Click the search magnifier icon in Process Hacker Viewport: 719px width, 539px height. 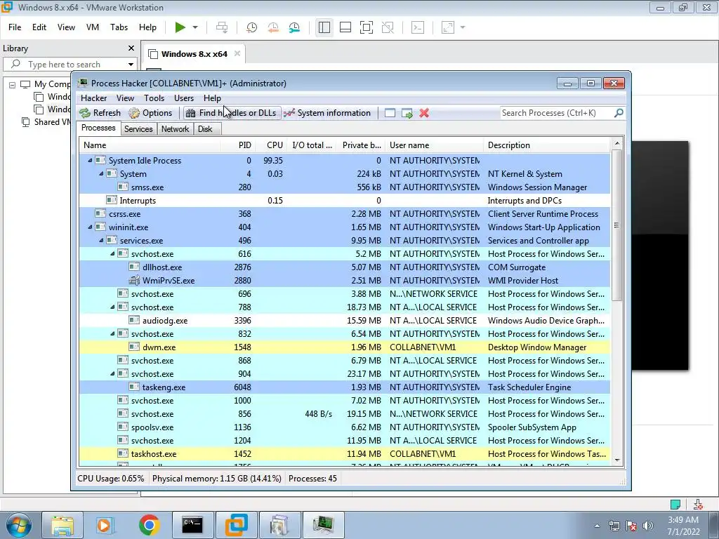619,113
